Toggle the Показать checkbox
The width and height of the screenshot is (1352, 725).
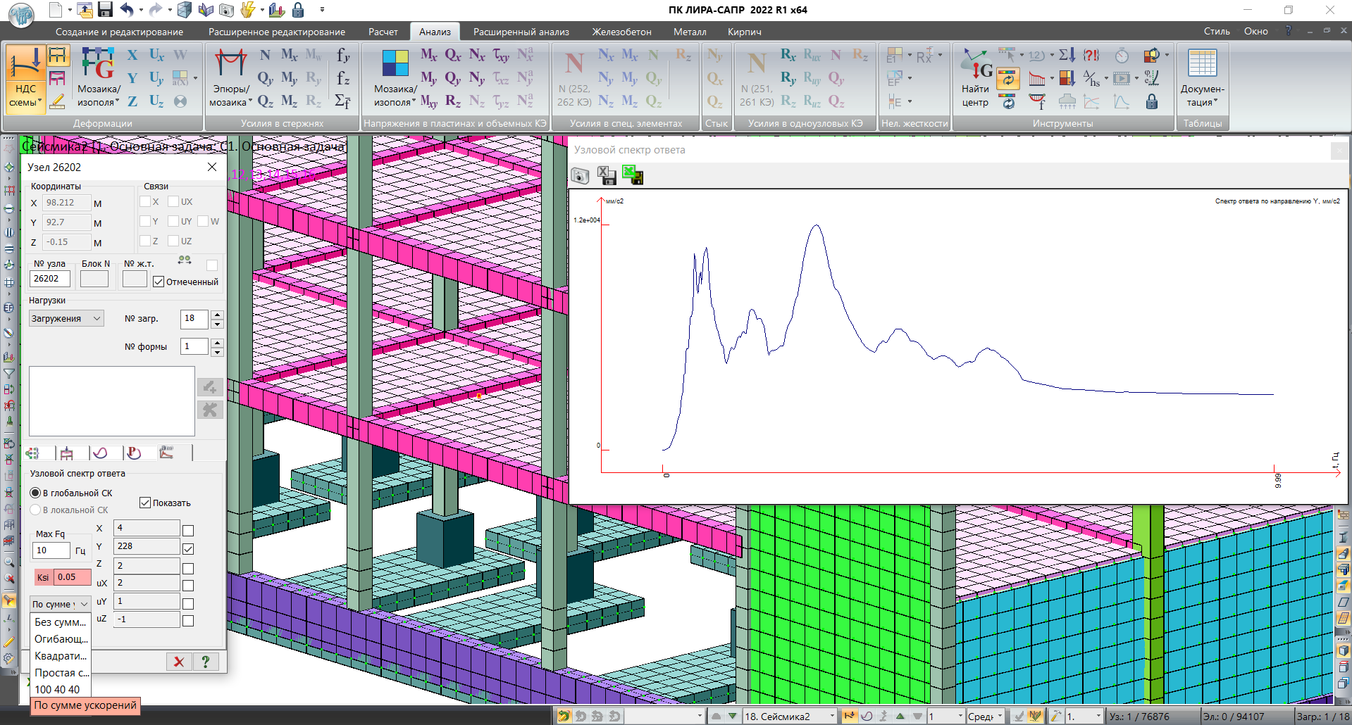point(145,503)
